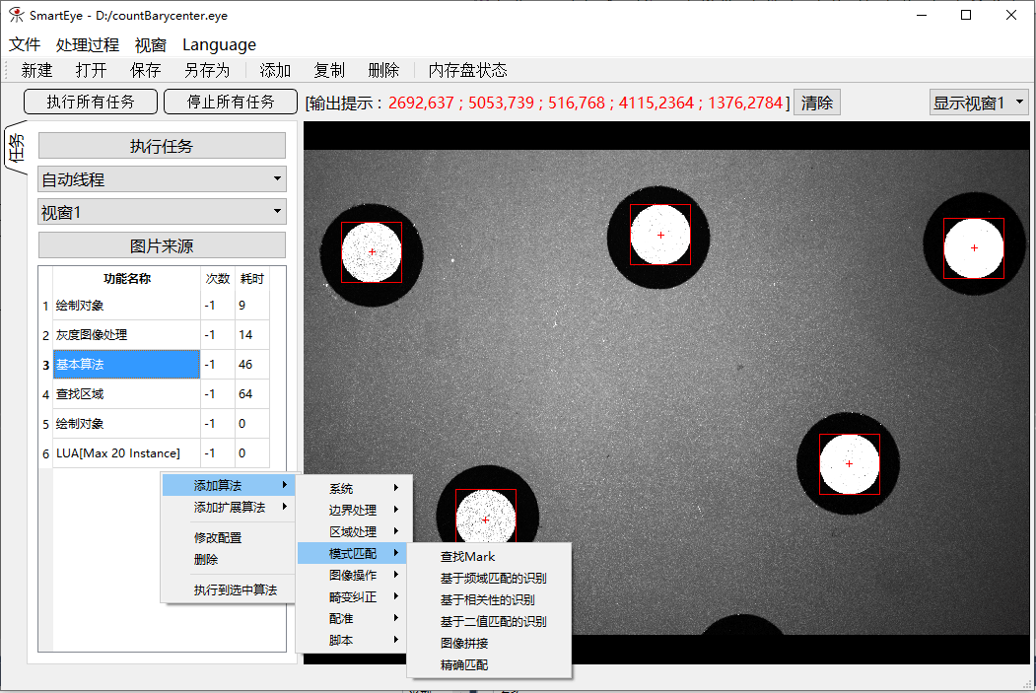
Task: Stop all tasks using 停止所有任务
Action: click(x=230, y=101)
